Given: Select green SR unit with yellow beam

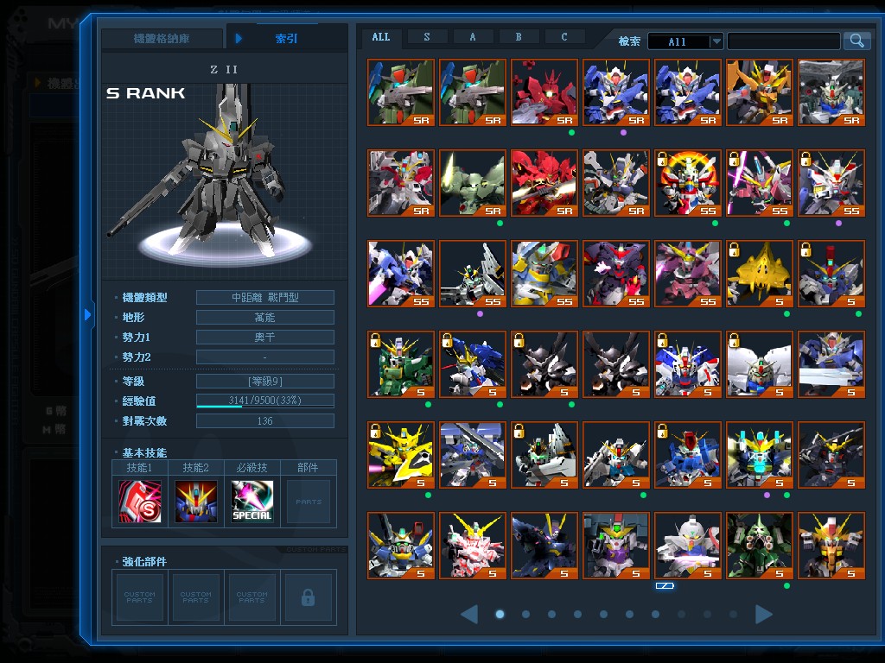Looking at the screenshot, I should coord(473,183).
